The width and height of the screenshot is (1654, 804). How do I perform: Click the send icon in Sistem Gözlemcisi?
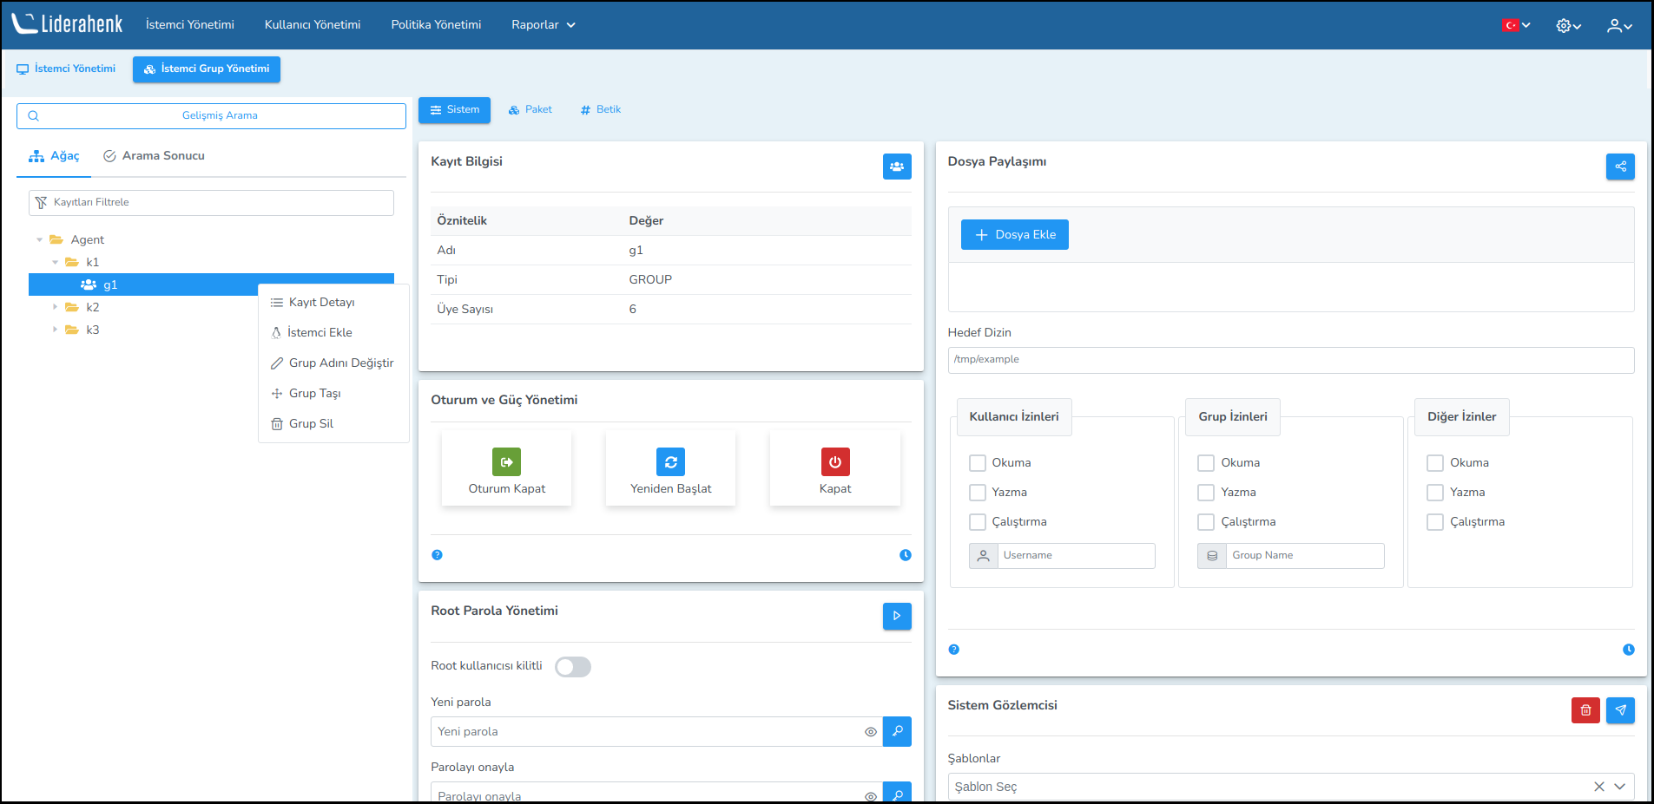[1620, 710]
